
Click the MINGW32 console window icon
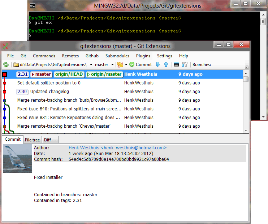point(32,6)
